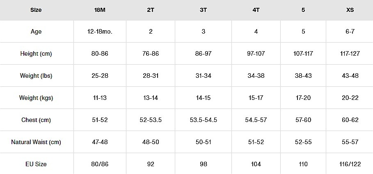Click the 2T size column header
This screenshot has height=174, width=373.
[x=151, y=10]
